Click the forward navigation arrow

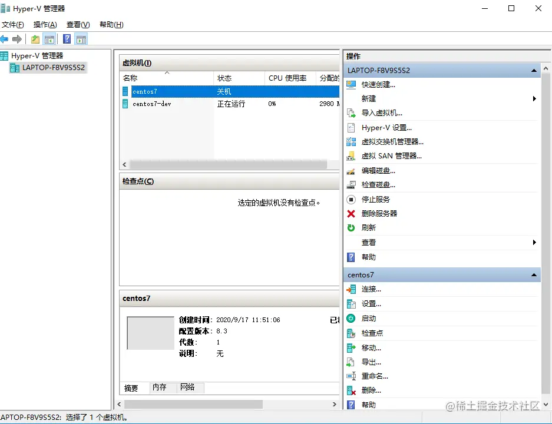(x=16, y=39)
